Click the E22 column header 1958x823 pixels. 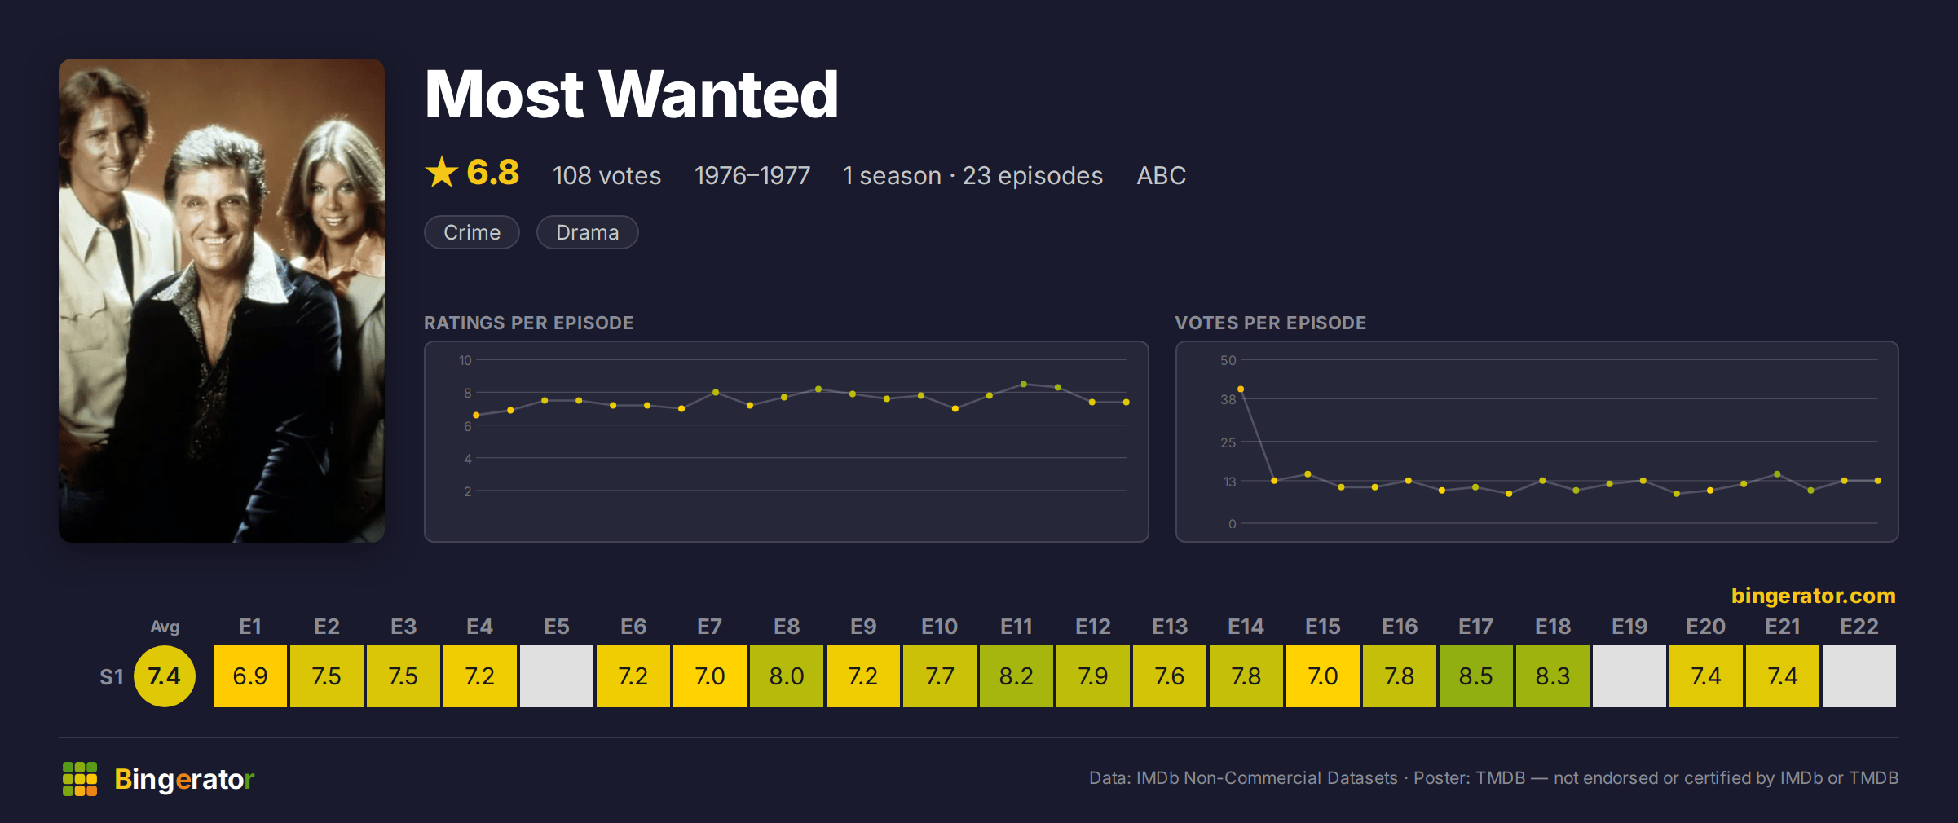1859,627
